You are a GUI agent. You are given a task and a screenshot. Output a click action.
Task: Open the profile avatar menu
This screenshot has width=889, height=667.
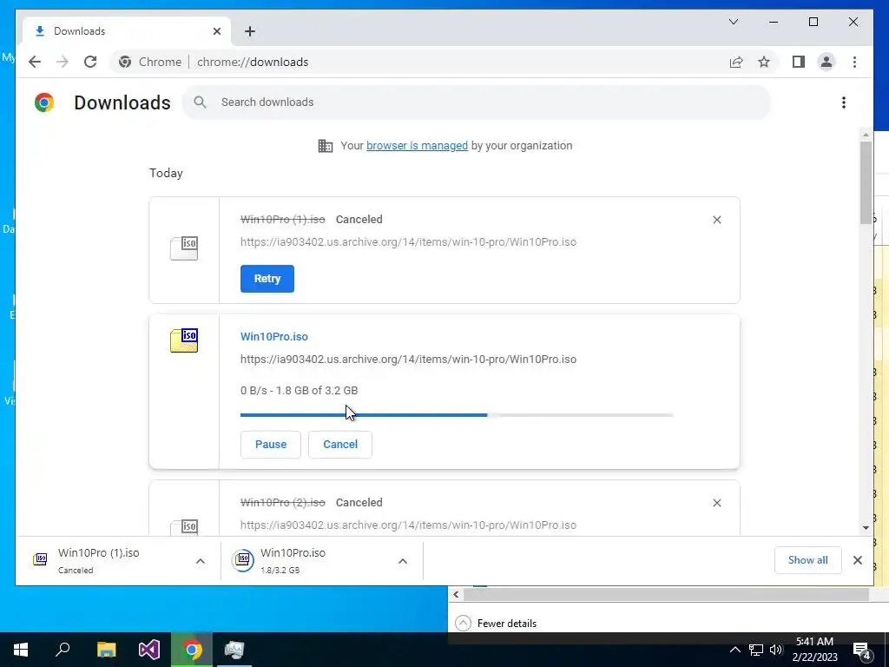pos(826,62)
